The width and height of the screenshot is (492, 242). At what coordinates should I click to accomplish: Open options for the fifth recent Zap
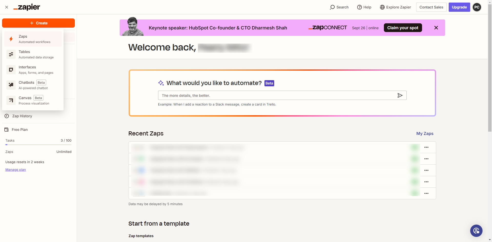click(x=426, y=193)
